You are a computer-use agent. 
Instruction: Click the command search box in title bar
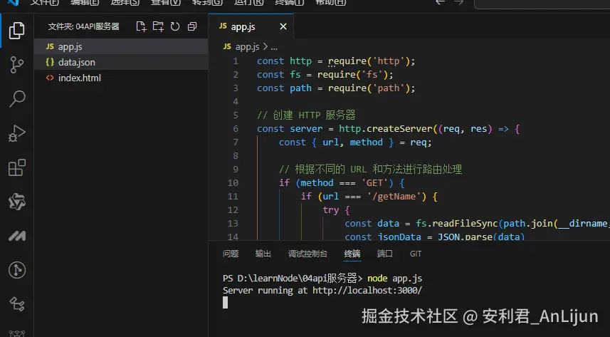tap(542, 3)
